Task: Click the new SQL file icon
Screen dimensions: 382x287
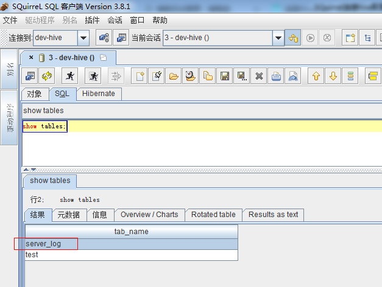Action: point(140,76)
